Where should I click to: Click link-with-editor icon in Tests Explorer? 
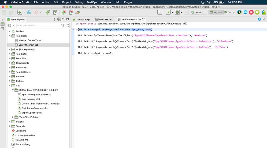(x=59, y=19)
